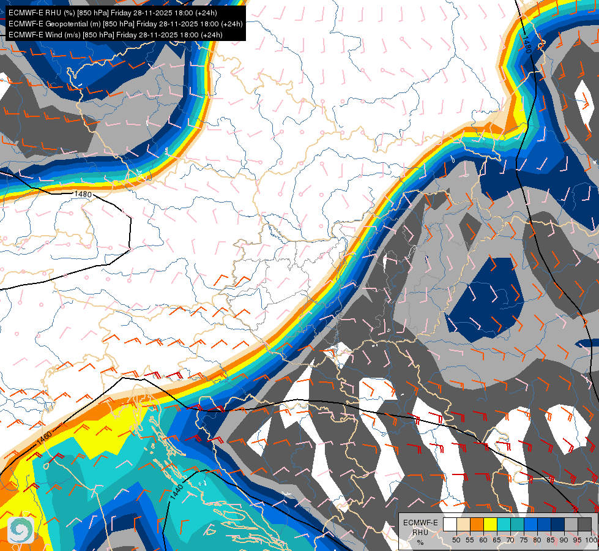The height and width of the screenshot is (551, 599).
Task: Click the vertical 1480 contour label, top right
Action: pyautogui.click(x=527, y=45)
